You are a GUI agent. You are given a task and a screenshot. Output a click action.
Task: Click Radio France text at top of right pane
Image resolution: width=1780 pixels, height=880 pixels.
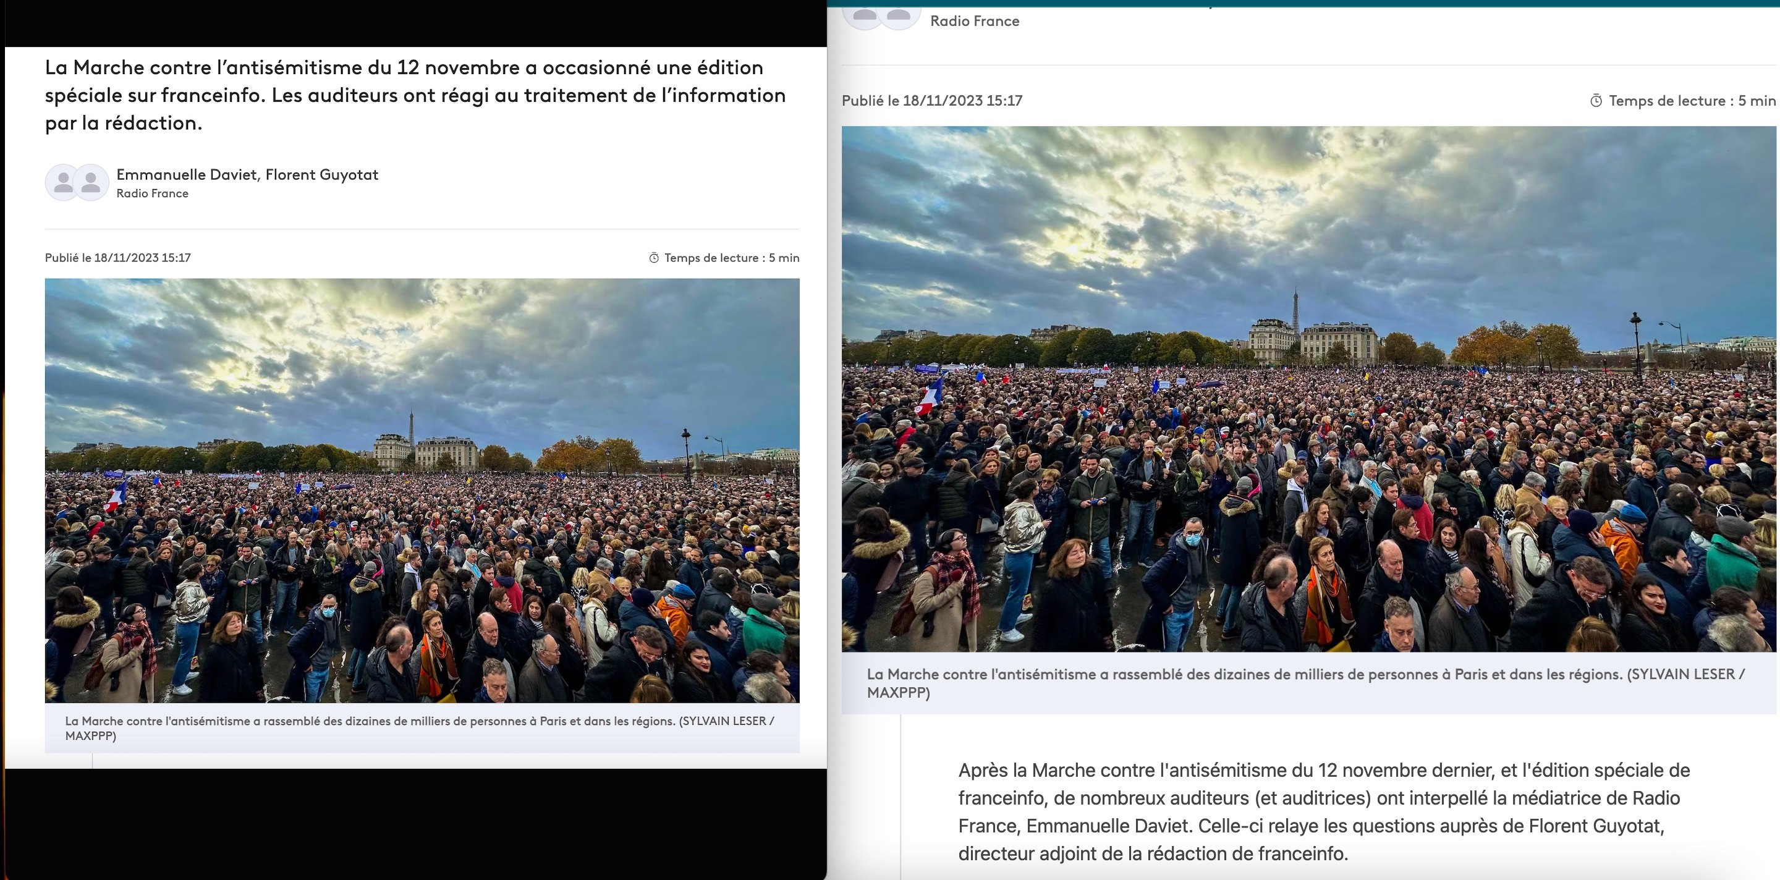pos(974,22)
